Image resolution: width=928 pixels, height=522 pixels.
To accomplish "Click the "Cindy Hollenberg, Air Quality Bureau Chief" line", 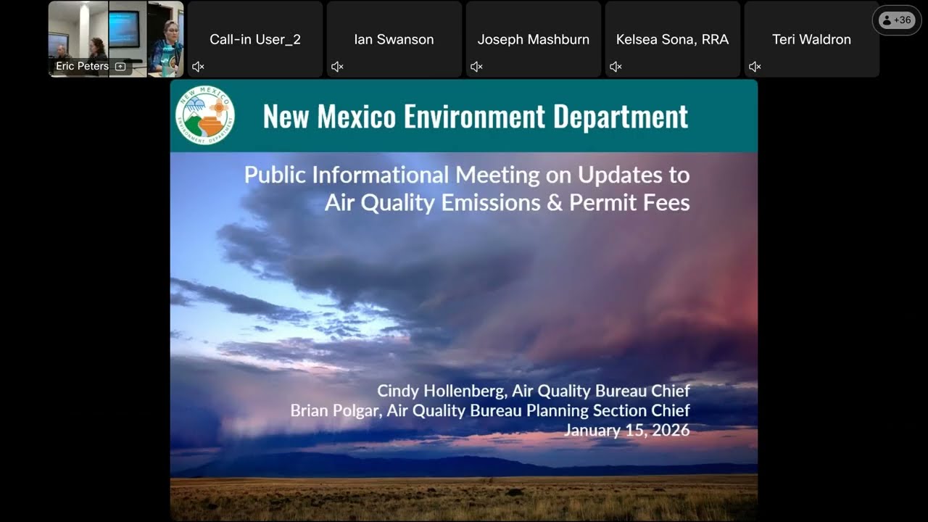I will pyautogui.click(x=534, y=391).
